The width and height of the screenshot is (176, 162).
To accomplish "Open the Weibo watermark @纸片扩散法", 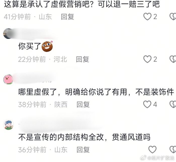I will click(157, 158).
